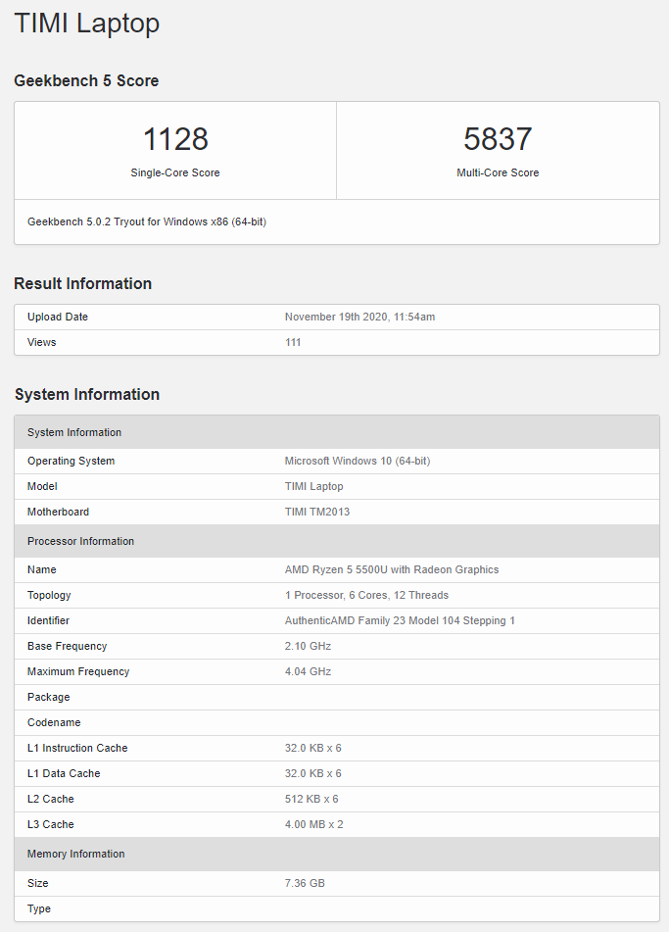The image size is (669, 932).
Task: Click the Multi-Core Score label
Action: coord(498,172)
